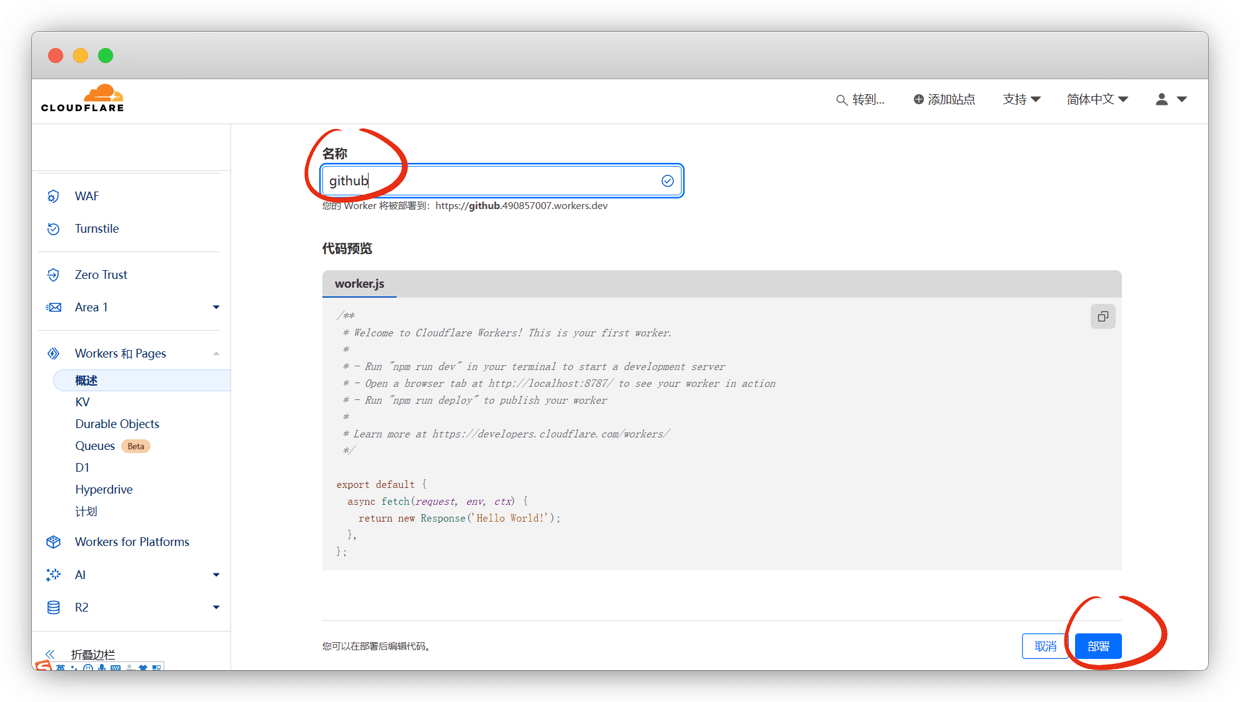Click 折叠边栏 collapse sidebar link
Screen dimensions: 1240x702
pos(93,654)
